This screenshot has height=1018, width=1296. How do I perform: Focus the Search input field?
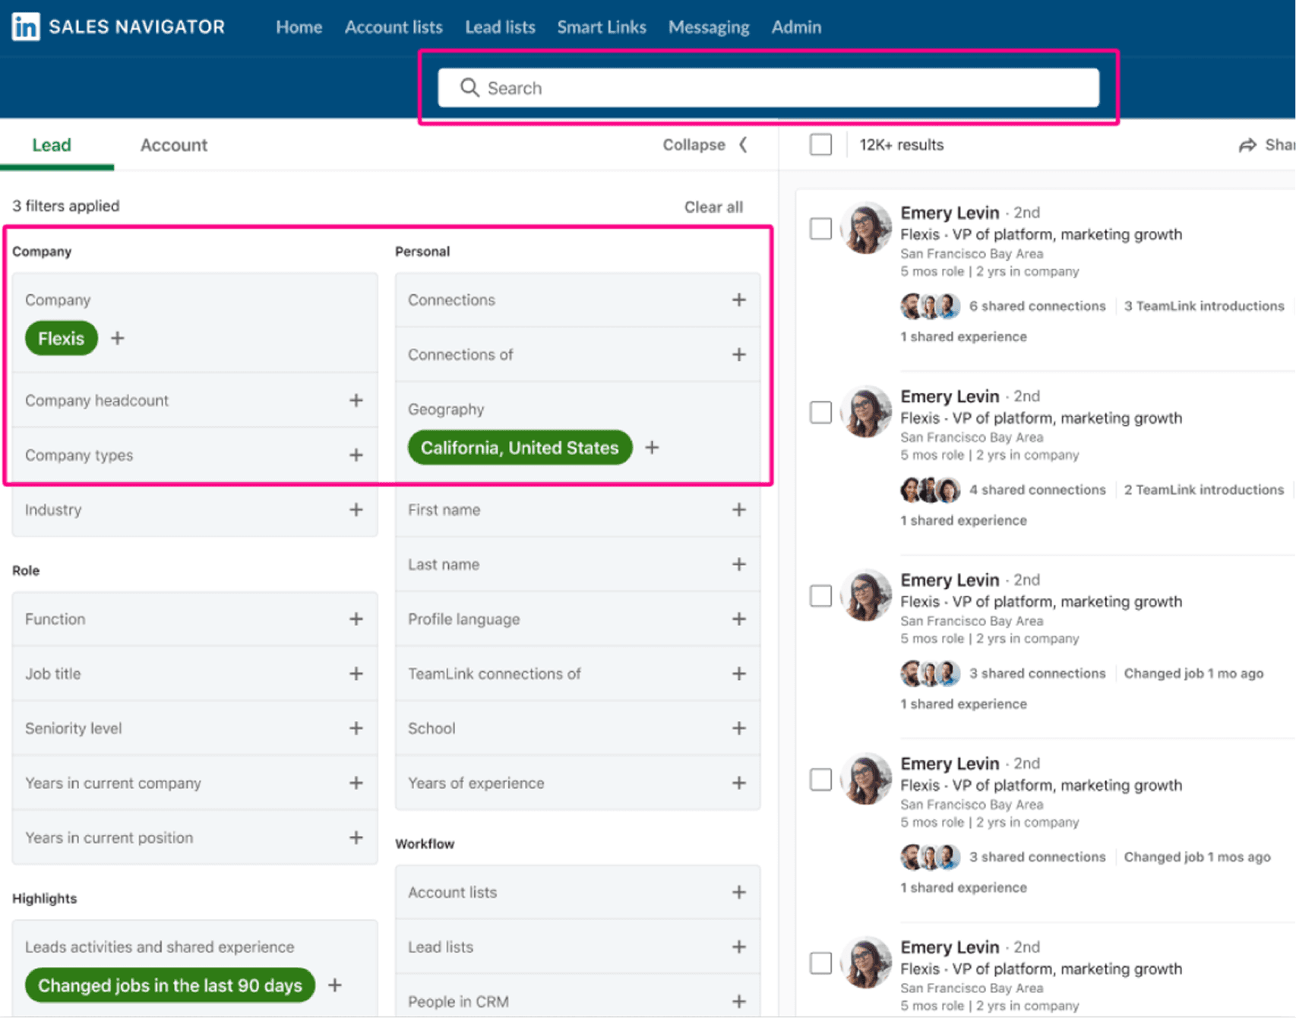768,88
